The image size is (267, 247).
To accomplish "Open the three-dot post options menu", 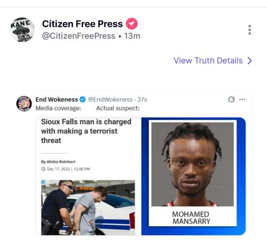I will [x=249, y=30].
